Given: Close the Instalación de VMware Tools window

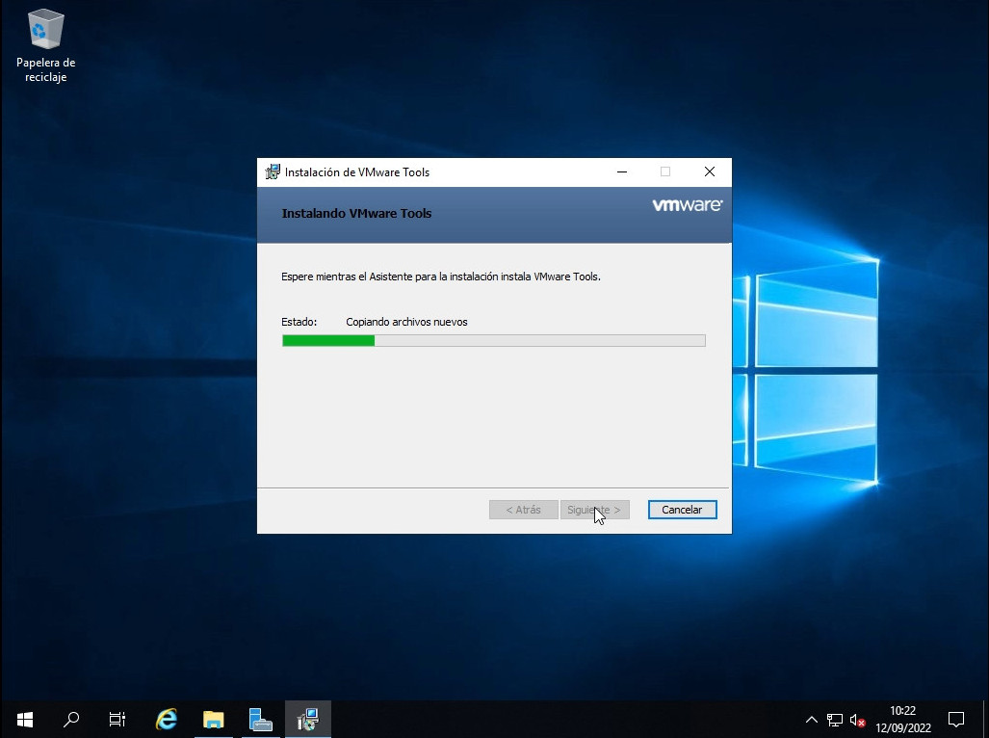Looking at the screenshot, I should click(x=709, y=172).
